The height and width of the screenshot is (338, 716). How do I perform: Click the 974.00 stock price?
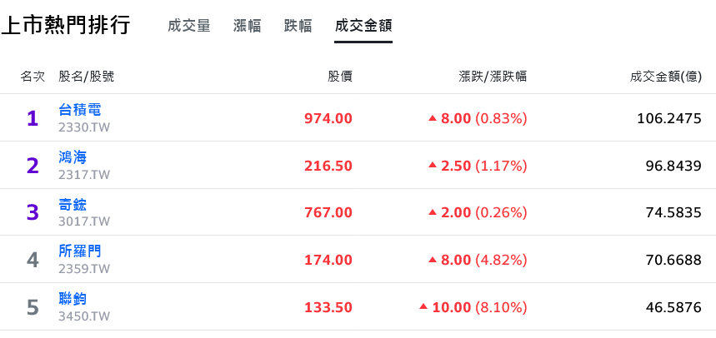point(328,118)
